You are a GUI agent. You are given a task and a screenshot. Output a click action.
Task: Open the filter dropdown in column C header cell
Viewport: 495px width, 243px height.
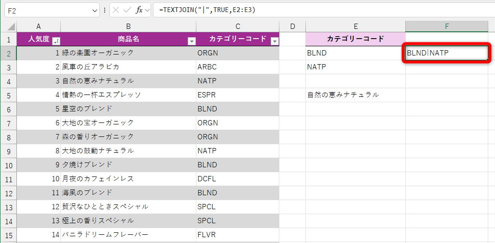click(275, 41)
